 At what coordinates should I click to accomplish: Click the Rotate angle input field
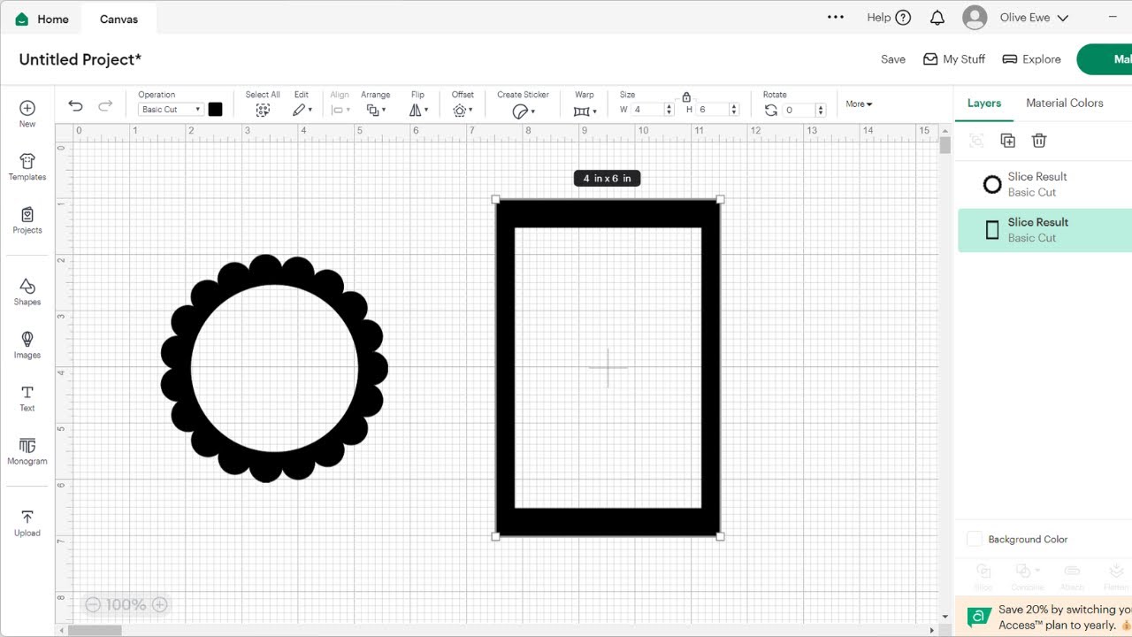[x=799, y=110]
